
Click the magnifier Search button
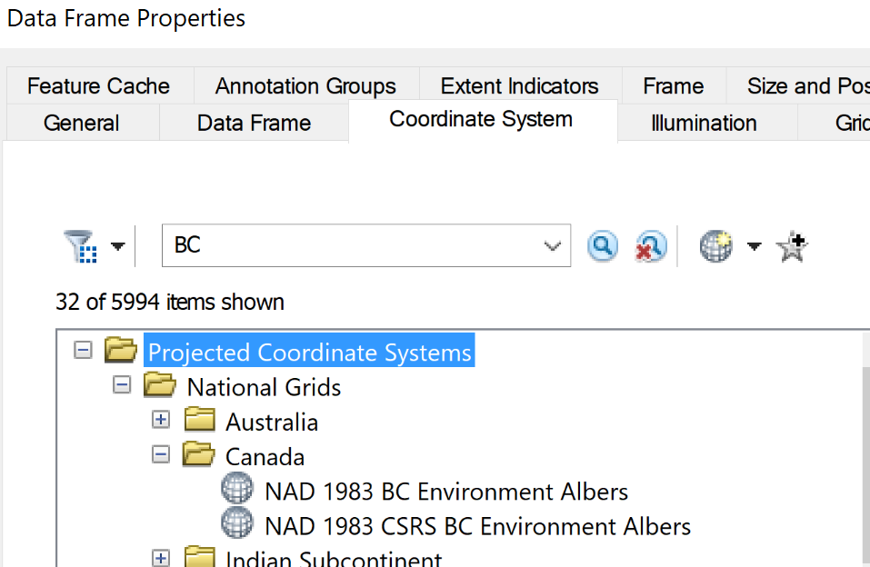pyautogui.click(x=602, y=245)
